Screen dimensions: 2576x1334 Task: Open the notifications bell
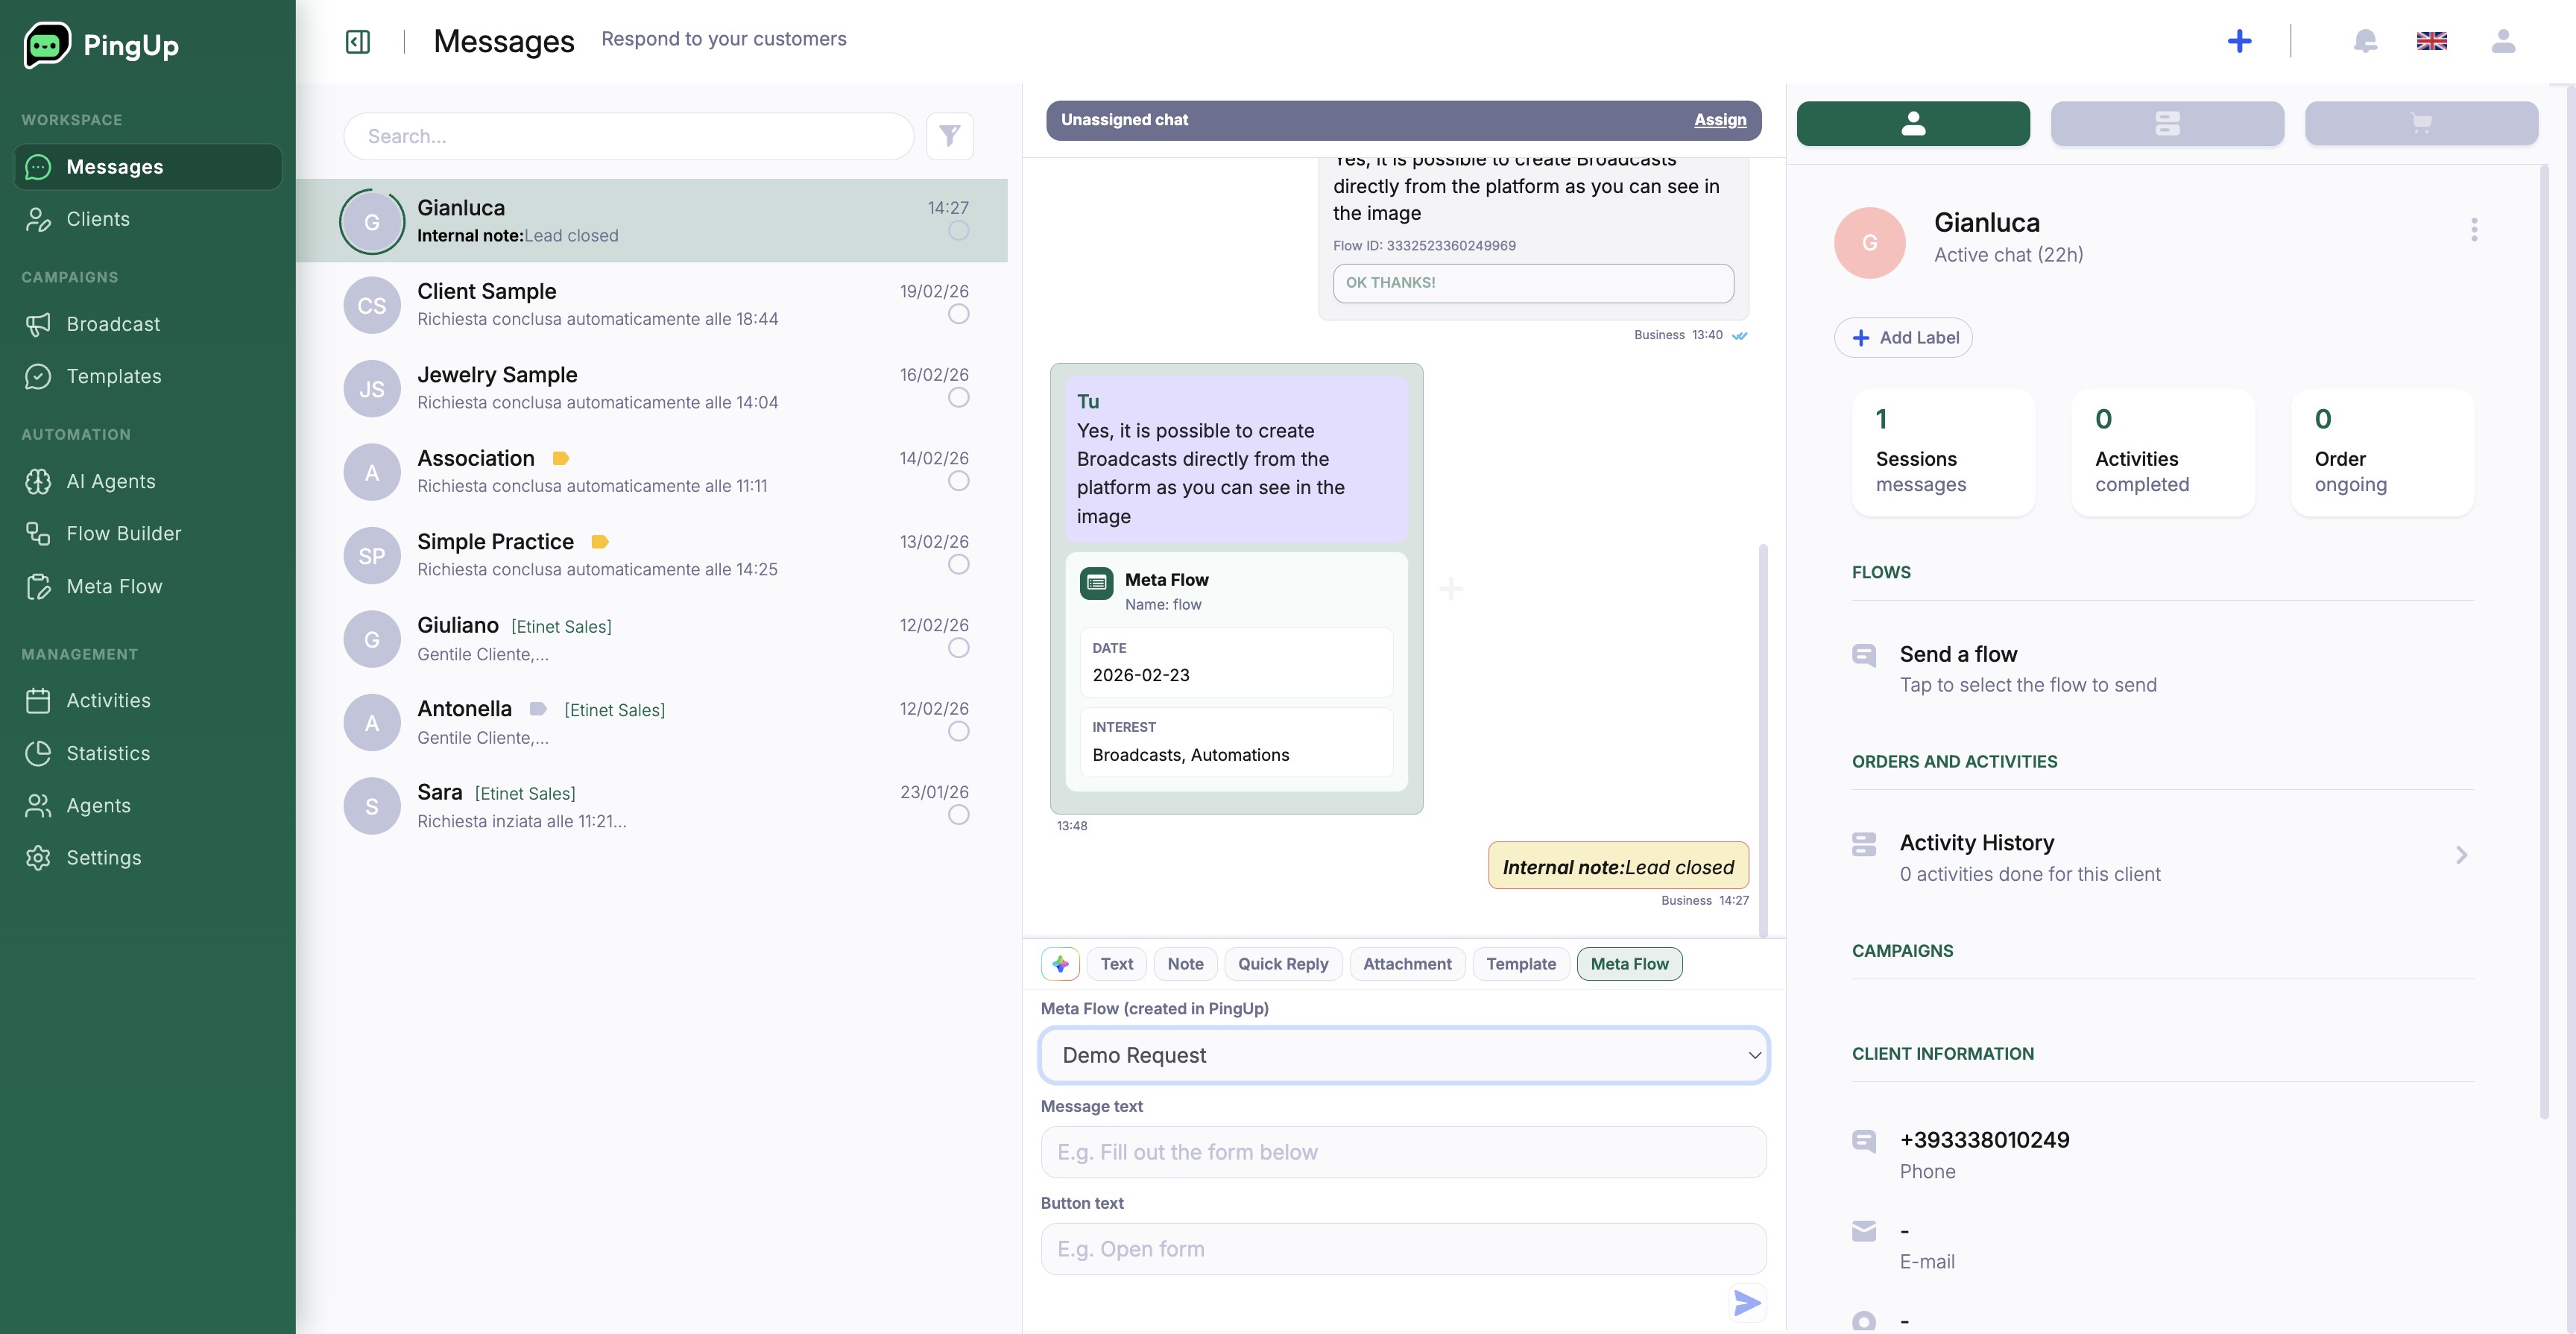tap(2364, 41)
